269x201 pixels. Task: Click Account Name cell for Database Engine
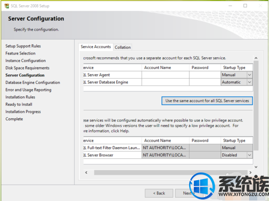click(x=166, y=82)
